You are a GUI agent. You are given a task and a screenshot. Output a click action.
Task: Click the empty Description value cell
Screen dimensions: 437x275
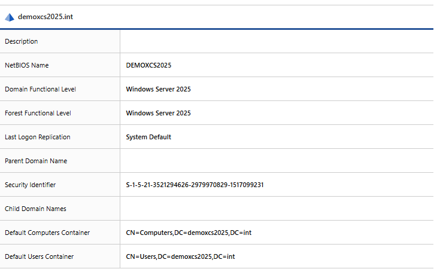tap(275, 41)
